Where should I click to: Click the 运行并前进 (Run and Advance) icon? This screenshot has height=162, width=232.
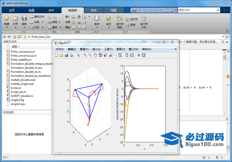tap(119, 18)
